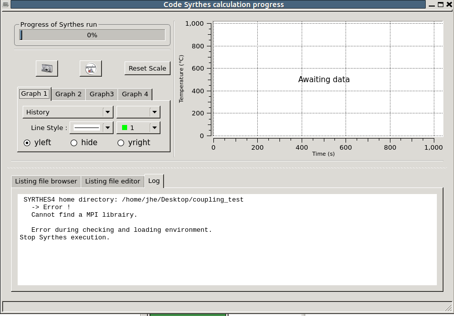Open the History dropdown
454x316 pixels.
click(68, 112)
